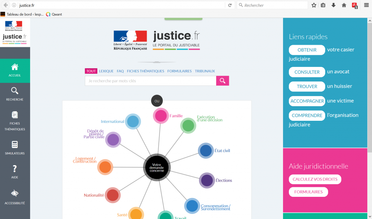Switch to the LEXIQUE filter tab

(x=106, y=71)
